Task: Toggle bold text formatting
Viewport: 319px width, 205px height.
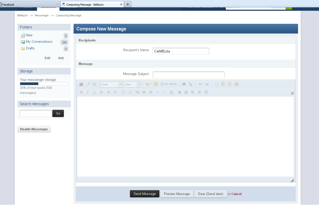Action: 81,92
